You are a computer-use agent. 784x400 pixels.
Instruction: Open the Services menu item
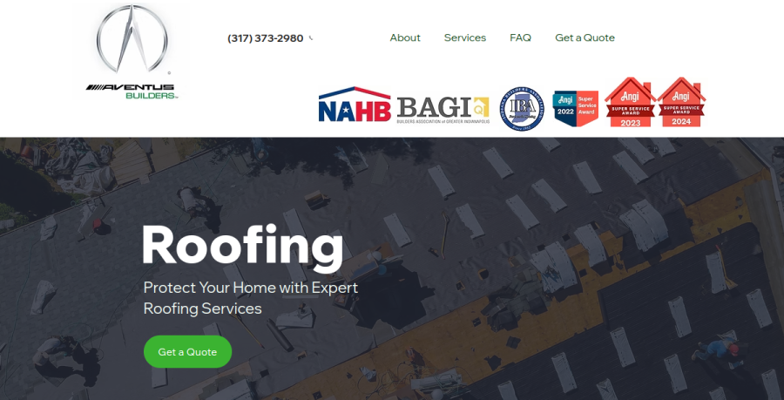coord(465,37)
